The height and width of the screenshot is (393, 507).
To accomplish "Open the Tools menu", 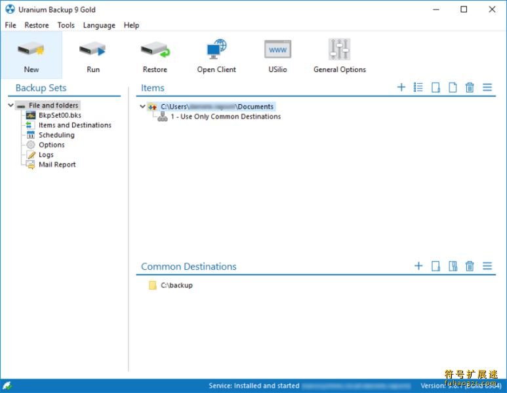I will pos(66,25).
